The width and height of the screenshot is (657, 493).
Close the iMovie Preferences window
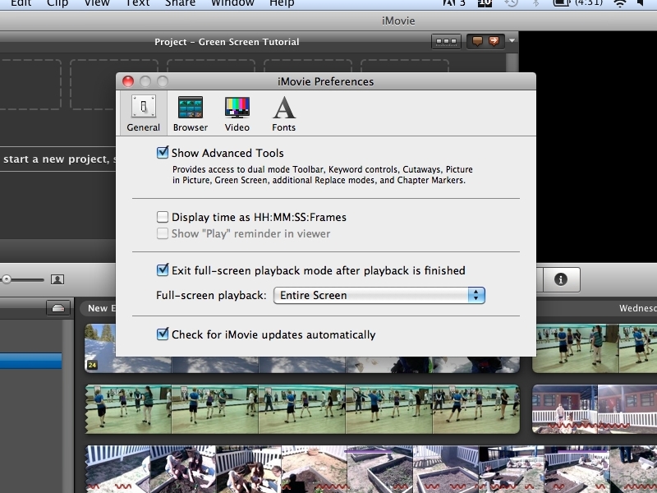click(x=128, y=81)
